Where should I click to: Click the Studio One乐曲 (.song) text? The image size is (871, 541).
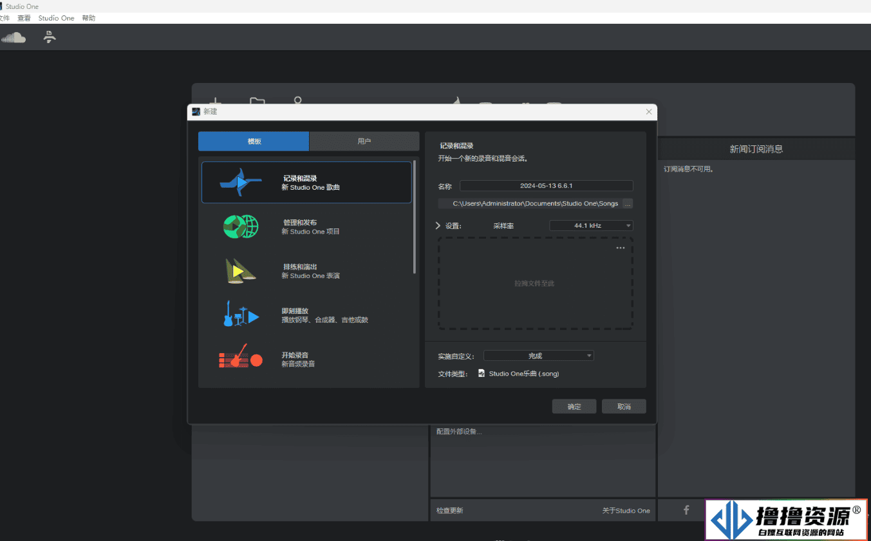[524, 374]
